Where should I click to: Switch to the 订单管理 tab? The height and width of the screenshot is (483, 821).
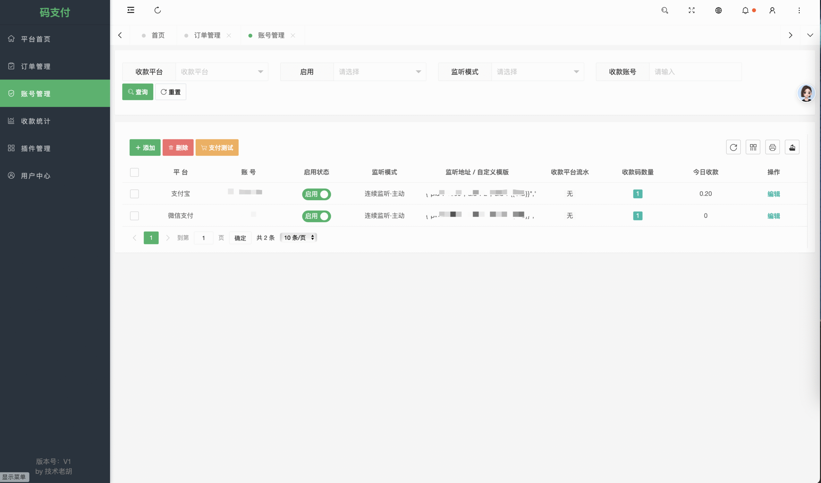207,35
